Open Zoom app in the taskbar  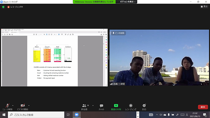click(x=76, y=115)
